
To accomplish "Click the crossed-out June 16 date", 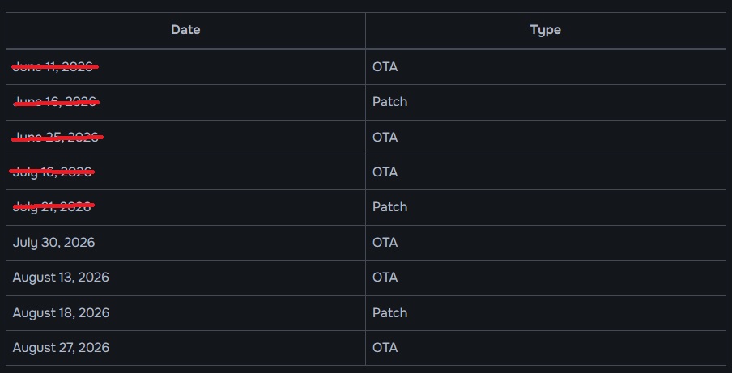I will point(56,102).
